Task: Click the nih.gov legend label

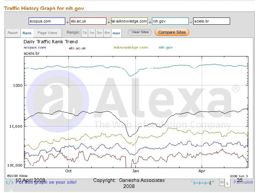Action: pos(166,48)
